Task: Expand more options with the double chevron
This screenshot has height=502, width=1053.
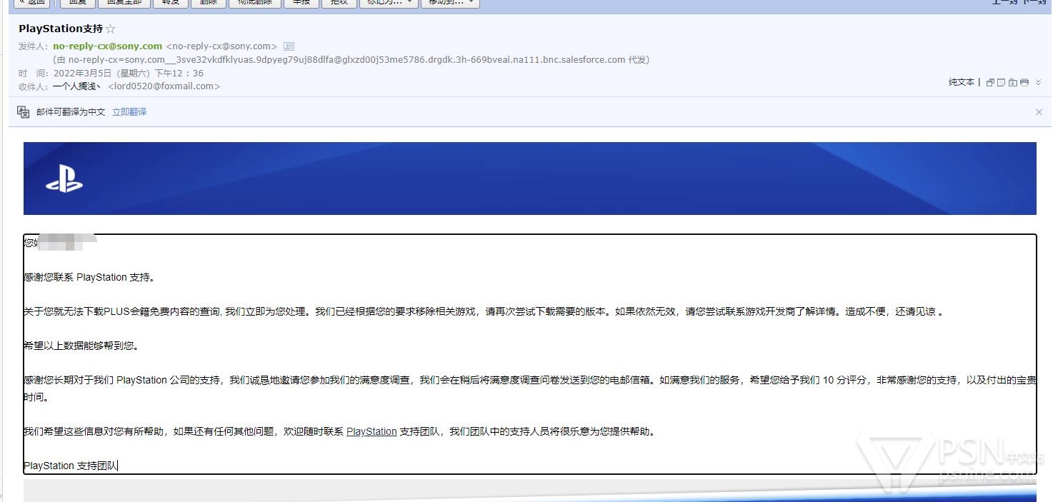Action: (1039, 83)
